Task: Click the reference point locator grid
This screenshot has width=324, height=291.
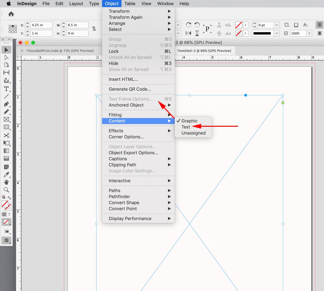Action: click(13, 29)
